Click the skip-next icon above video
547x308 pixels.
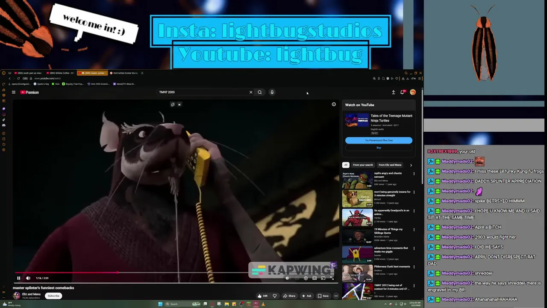(x=179, y=104)
